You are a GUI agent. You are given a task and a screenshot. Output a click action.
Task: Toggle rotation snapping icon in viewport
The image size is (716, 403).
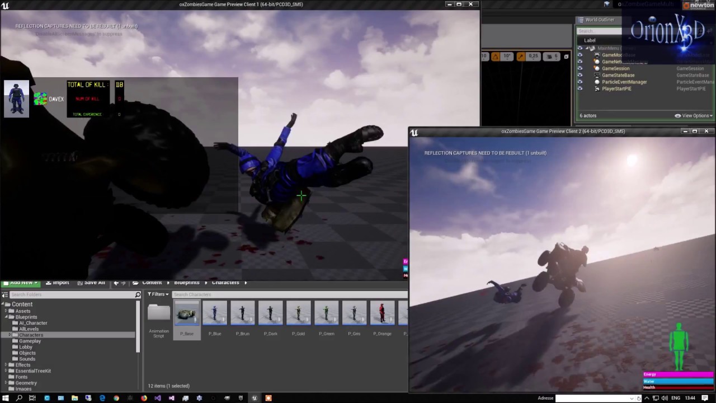click(x=496, y=56)
